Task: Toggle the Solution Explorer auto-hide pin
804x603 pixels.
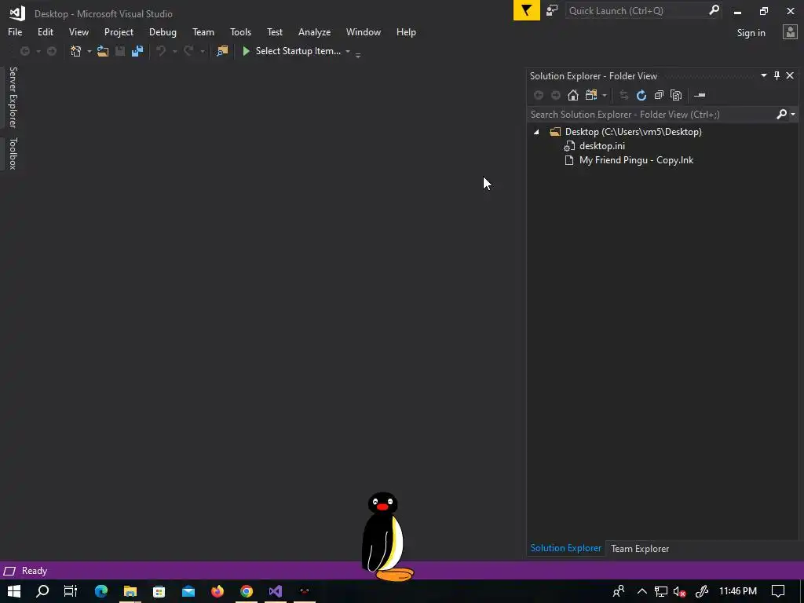Action: tap(777, 76)
